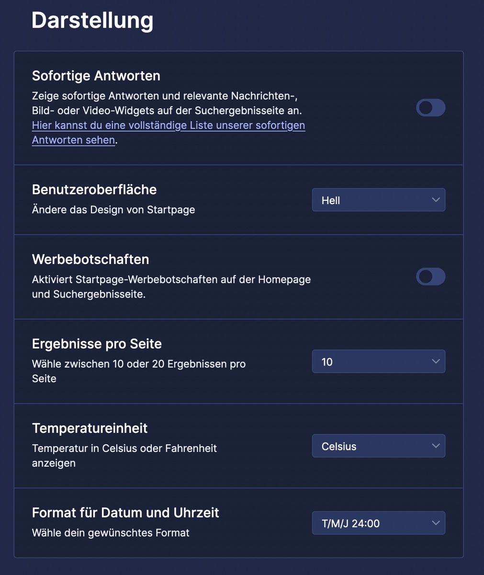Click the chevron arrow beside Celsius
This screenshot has height=575, width=484.
pos(435,446)
